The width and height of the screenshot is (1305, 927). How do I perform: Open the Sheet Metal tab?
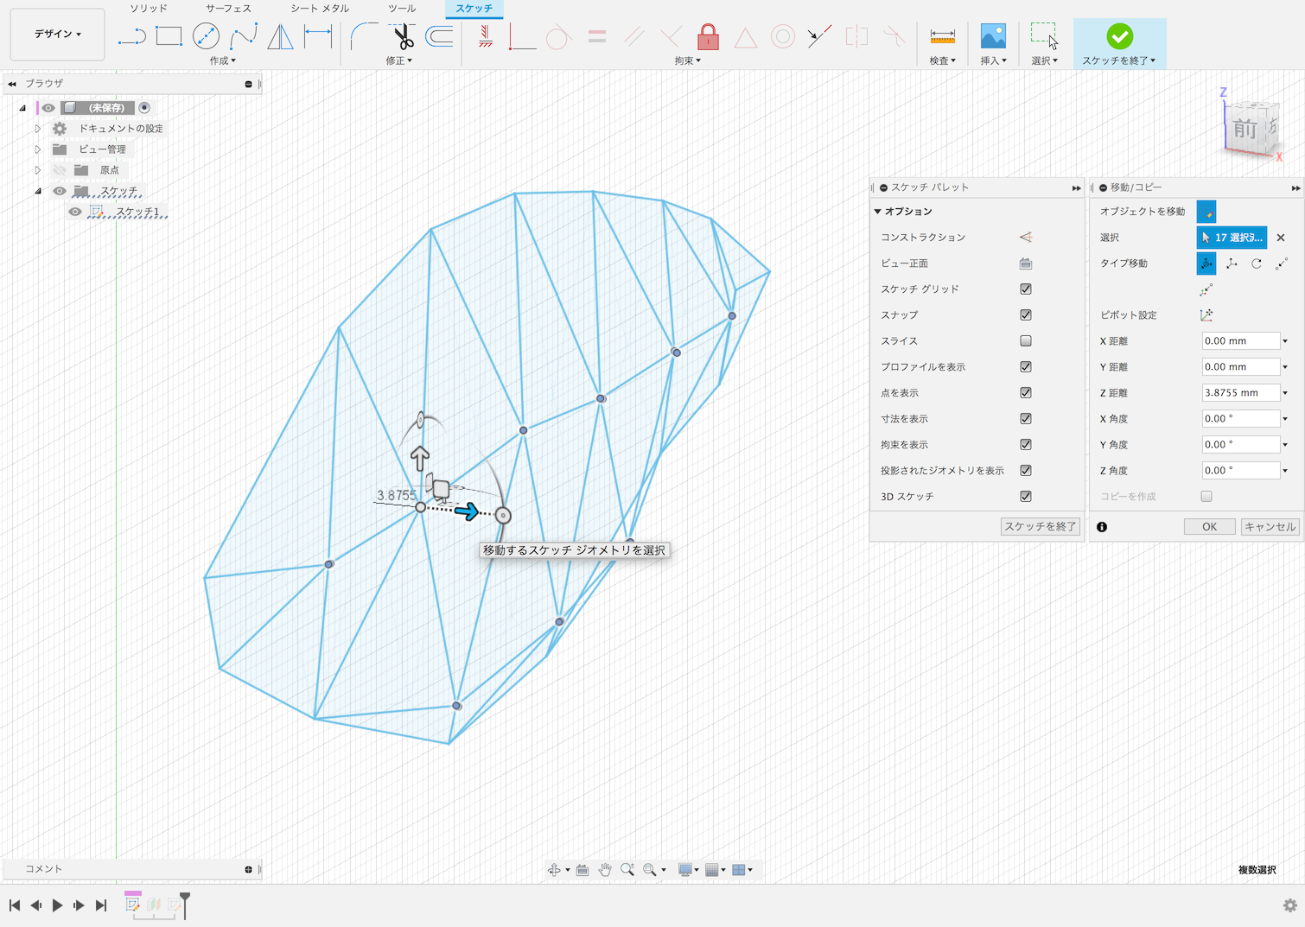point(320,9)
